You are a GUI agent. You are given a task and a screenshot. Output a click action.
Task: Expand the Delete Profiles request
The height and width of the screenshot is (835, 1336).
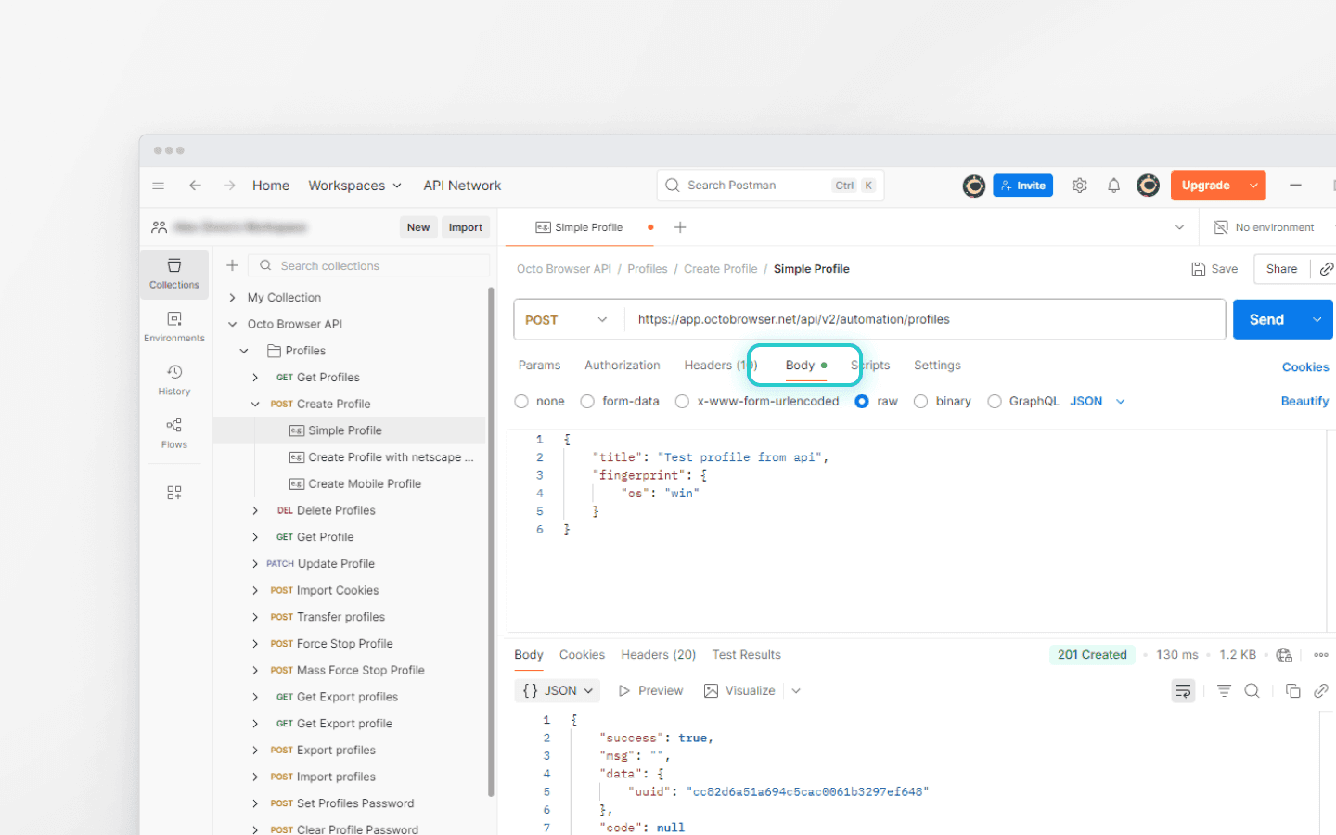pyautogui.click(x=255, y=511)
